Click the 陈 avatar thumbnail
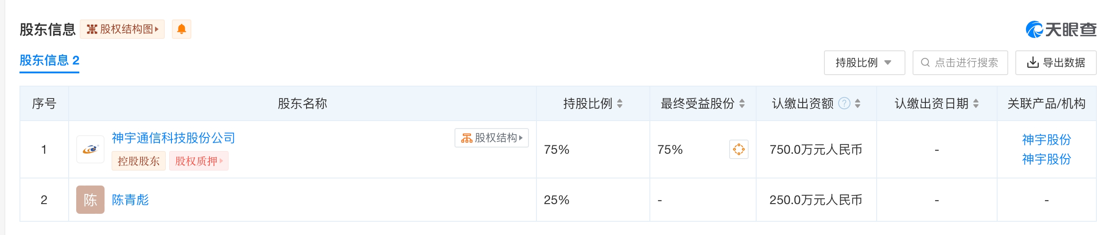1111x235 pixels. point(90,200)
